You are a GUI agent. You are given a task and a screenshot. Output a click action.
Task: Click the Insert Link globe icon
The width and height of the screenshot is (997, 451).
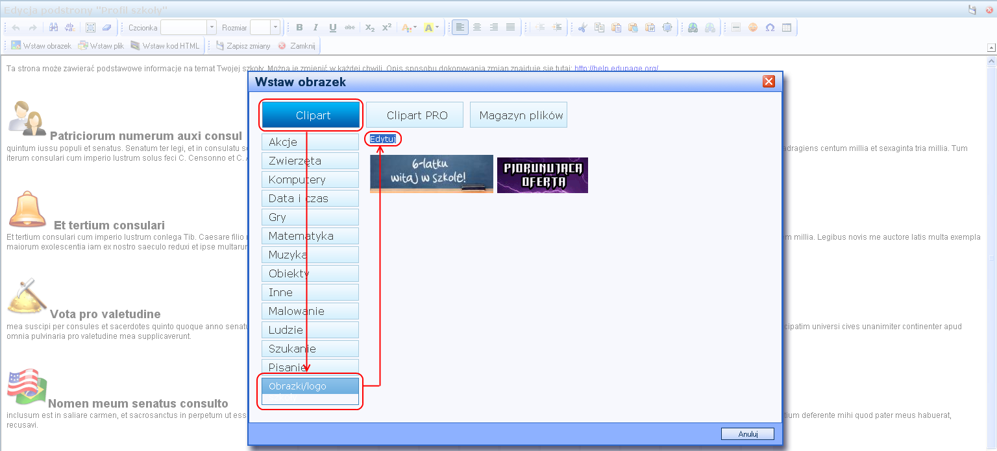click(x=693, y=27)
